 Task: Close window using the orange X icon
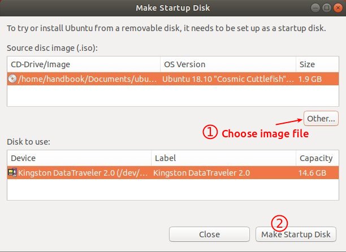(338, 8)
